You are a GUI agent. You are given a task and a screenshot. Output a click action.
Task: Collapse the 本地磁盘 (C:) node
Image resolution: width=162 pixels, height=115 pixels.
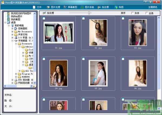pos(12,41)
